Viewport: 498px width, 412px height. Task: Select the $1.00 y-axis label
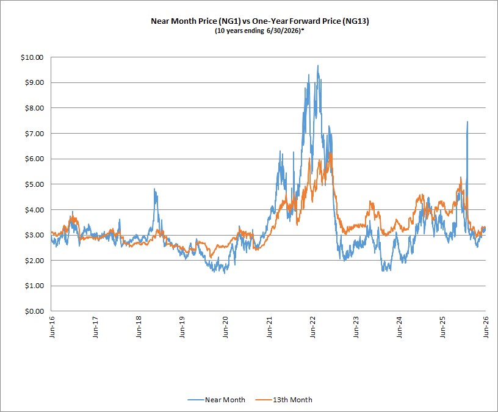click(34, 286)
